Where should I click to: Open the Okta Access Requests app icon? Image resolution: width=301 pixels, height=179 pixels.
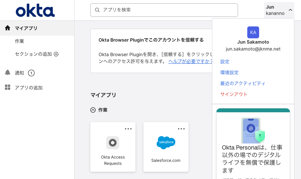pyautogui.click(x=113, y=143)
